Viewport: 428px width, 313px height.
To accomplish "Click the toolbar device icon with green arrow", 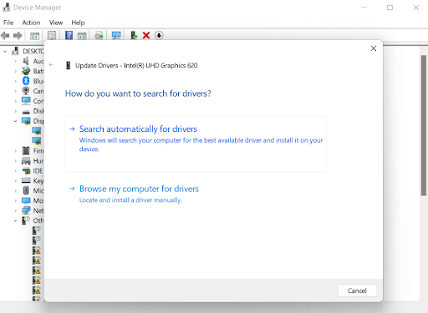I will 134,35.
